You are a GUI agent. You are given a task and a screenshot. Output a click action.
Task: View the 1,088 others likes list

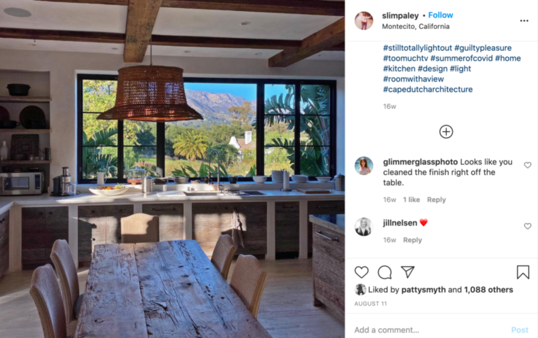[x=489, y=290]
